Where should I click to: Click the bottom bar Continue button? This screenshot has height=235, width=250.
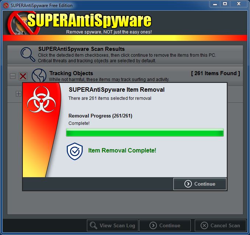click(x=165, y=225)
